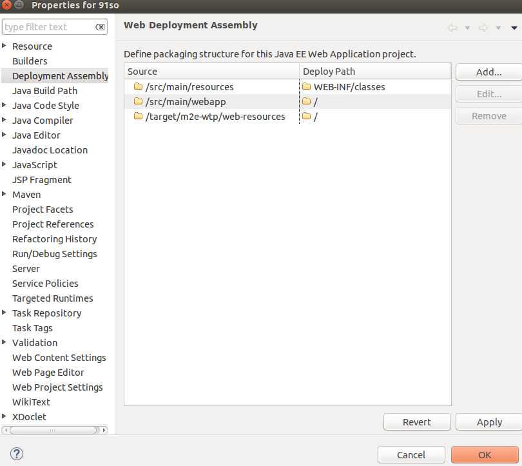This screenshot has width=522, height=466.
Task: Expand the Resource tree node
Action: tap(5, 46)
